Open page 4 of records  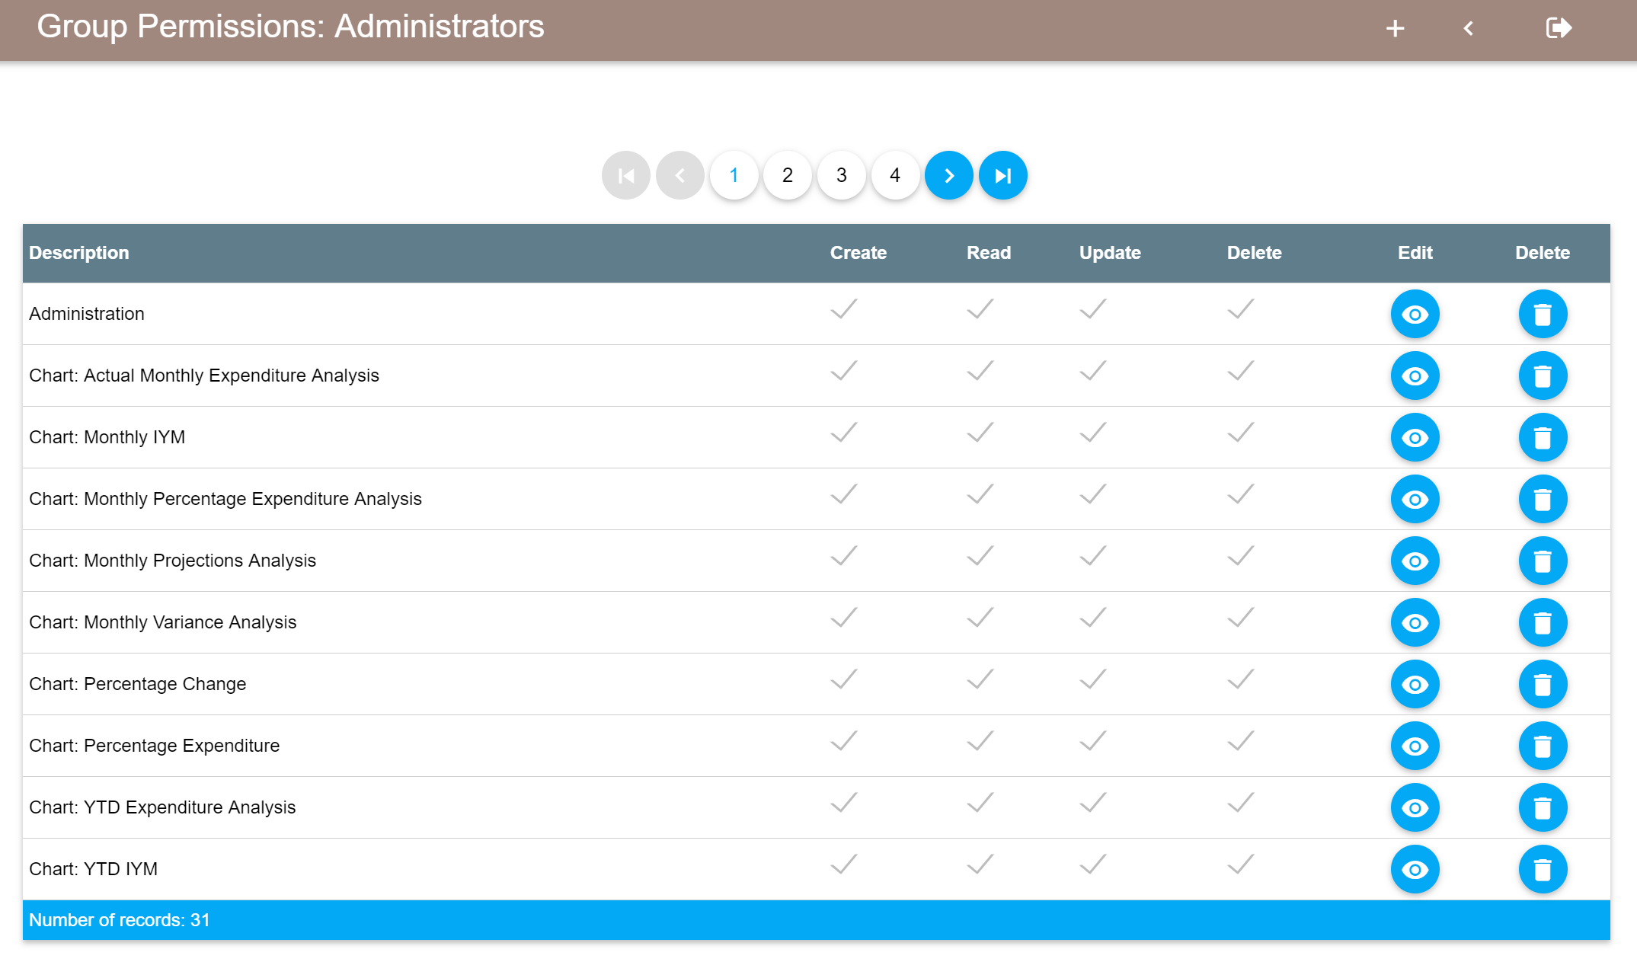point(895,175)
